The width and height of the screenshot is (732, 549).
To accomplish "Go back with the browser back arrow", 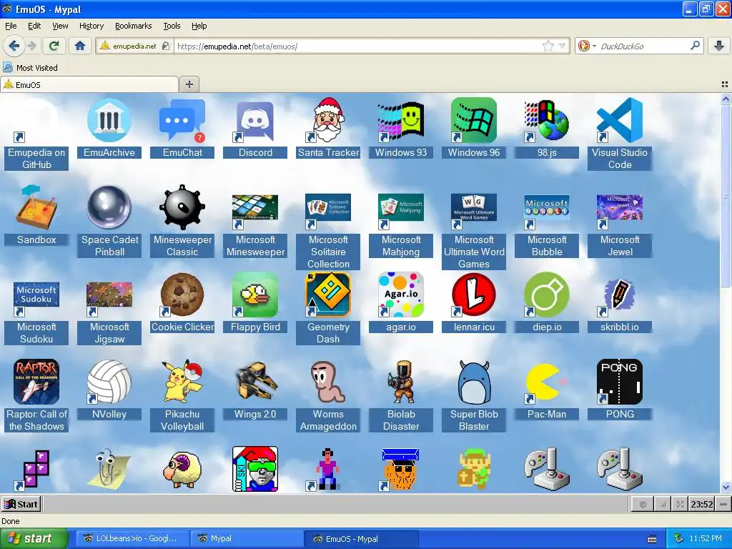I will click(14, 46).
